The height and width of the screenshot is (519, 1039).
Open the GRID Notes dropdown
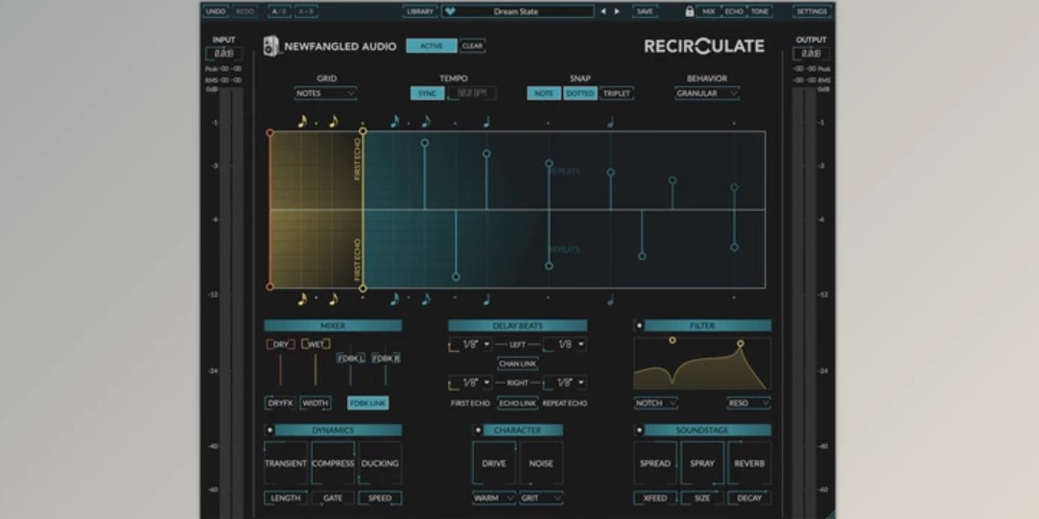click(x=325, y=94)
